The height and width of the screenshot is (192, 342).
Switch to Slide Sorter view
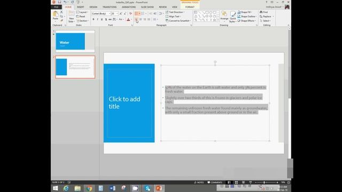point(236,182)
